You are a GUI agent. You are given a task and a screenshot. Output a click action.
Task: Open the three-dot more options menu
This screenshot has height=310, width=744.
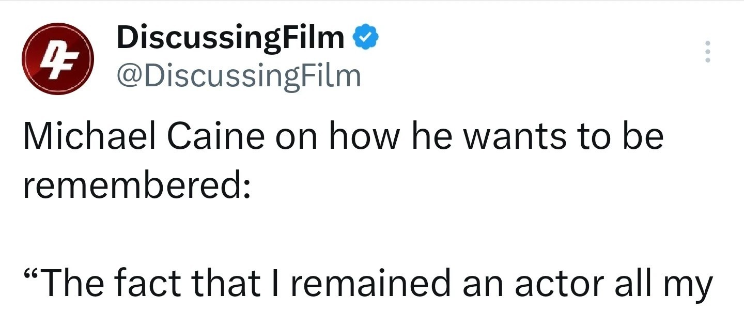pyautogui.click(x=708, y=52)
